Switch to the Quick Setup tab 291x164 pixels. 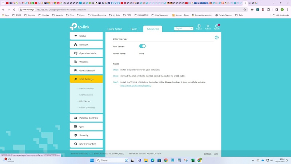tap(115, 29)
